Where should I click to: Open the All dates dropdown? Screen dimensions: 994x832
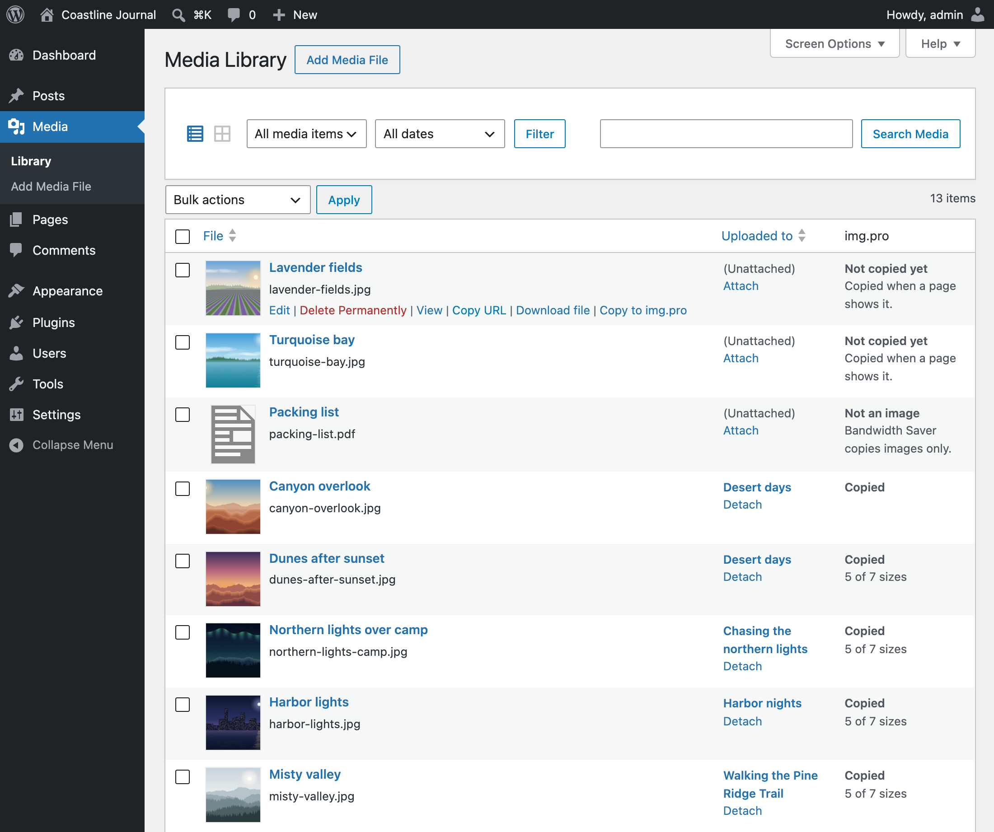[x=440, y=134]
